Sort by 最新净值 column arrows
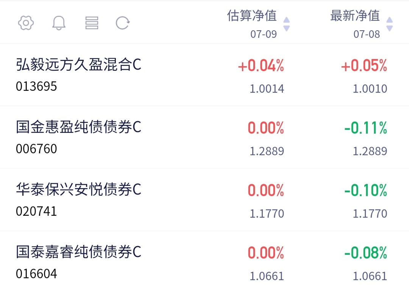 point(389,24)
